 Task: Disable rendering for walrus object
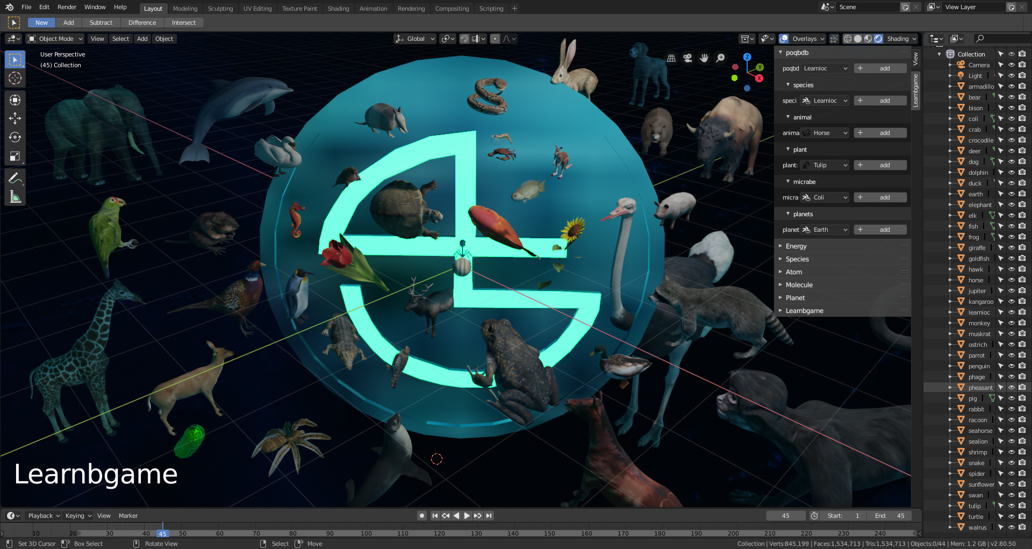(1022, 527)
